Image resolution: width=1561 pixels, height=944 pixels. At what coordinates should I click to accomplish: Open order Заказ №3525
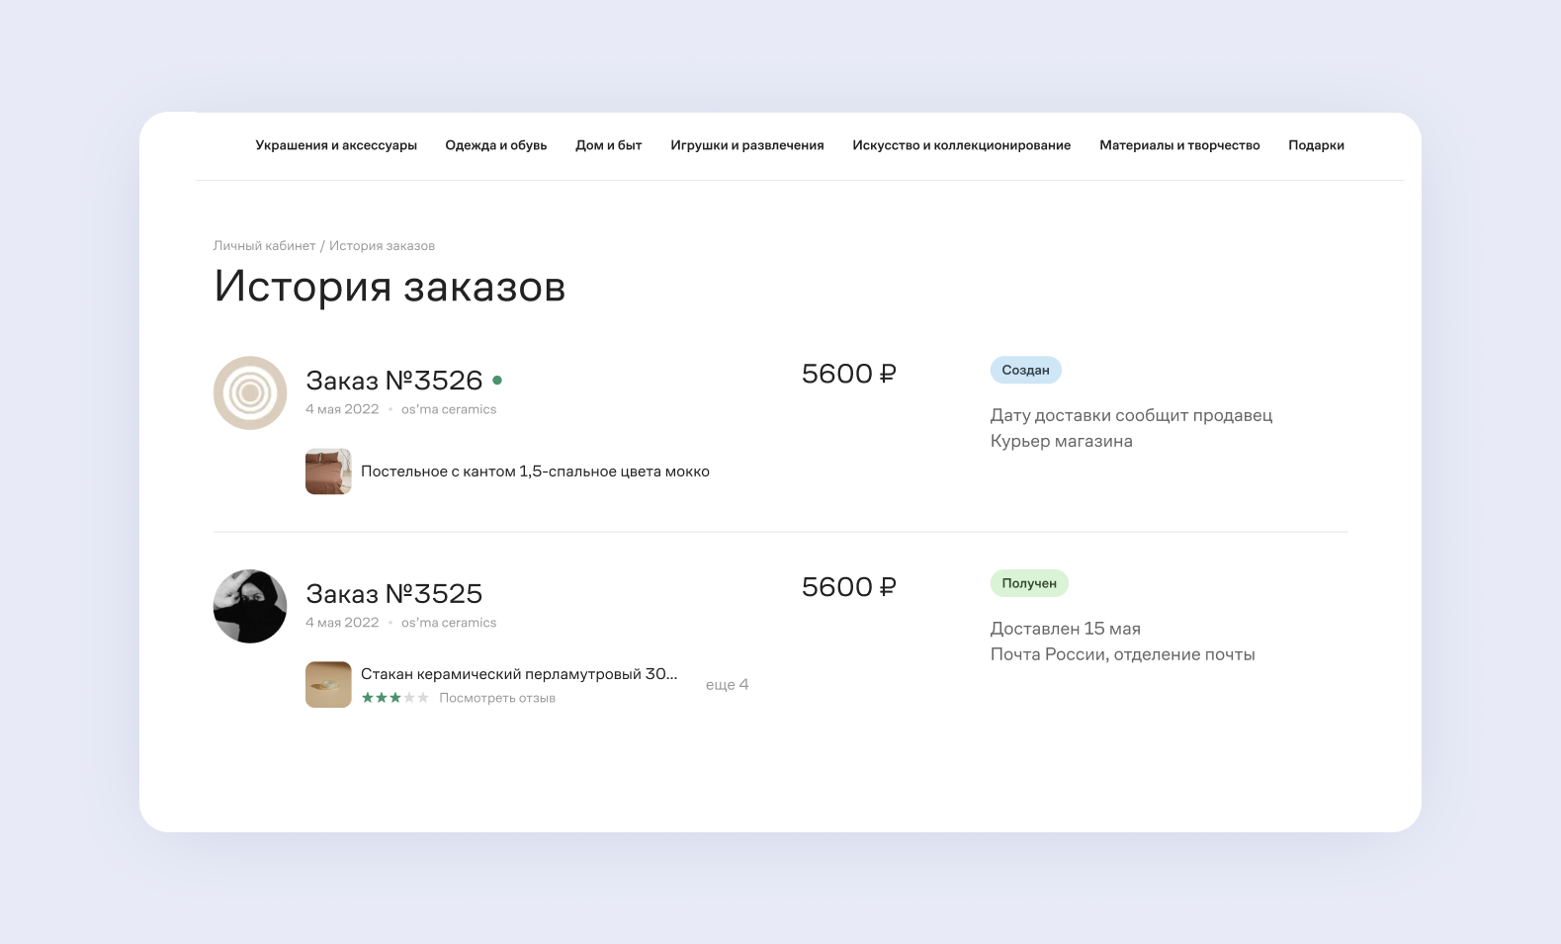(394, 594)
